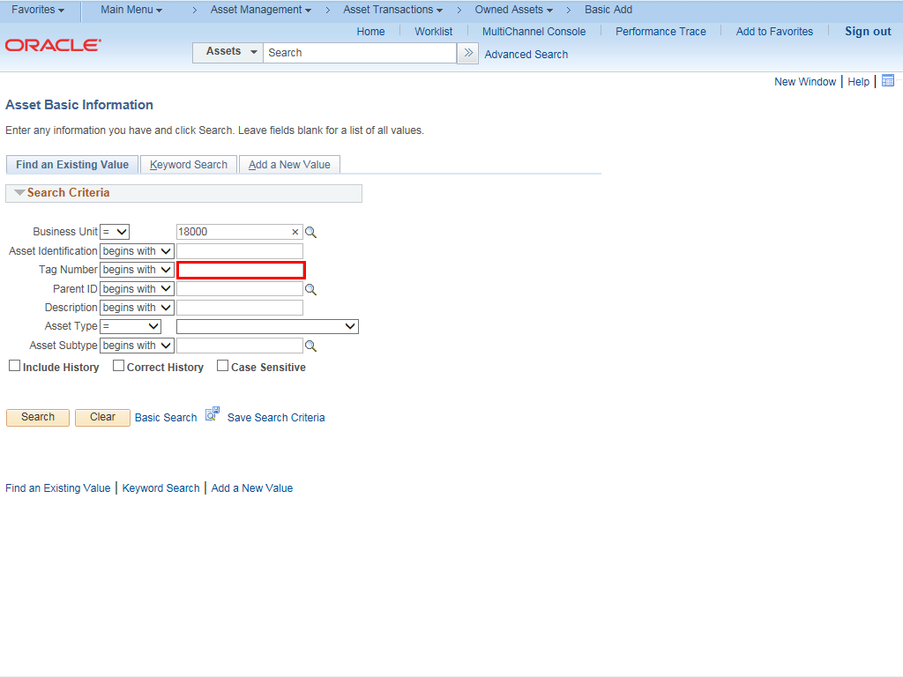Toggle the Case Sensitive checkbox

222,366
